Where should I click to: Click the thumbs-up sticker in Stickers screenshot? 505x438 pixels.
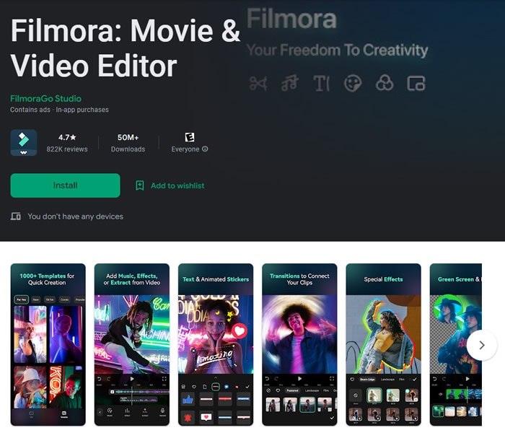click(188, 400)
